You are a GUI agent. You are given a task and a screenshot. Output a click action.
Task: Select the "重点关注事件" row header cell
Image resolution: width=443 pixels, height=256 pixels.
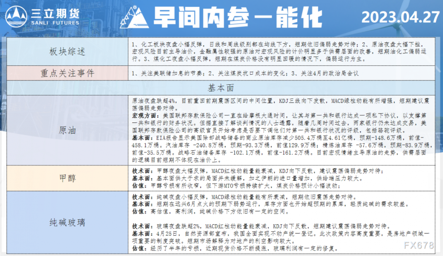pos(67,73)
